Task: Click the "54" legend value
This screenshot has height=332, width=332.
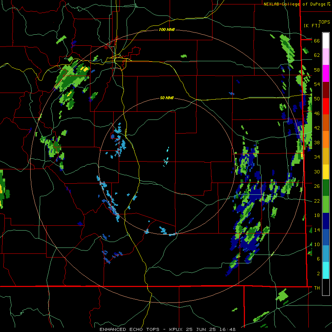Action: (317, 84)
